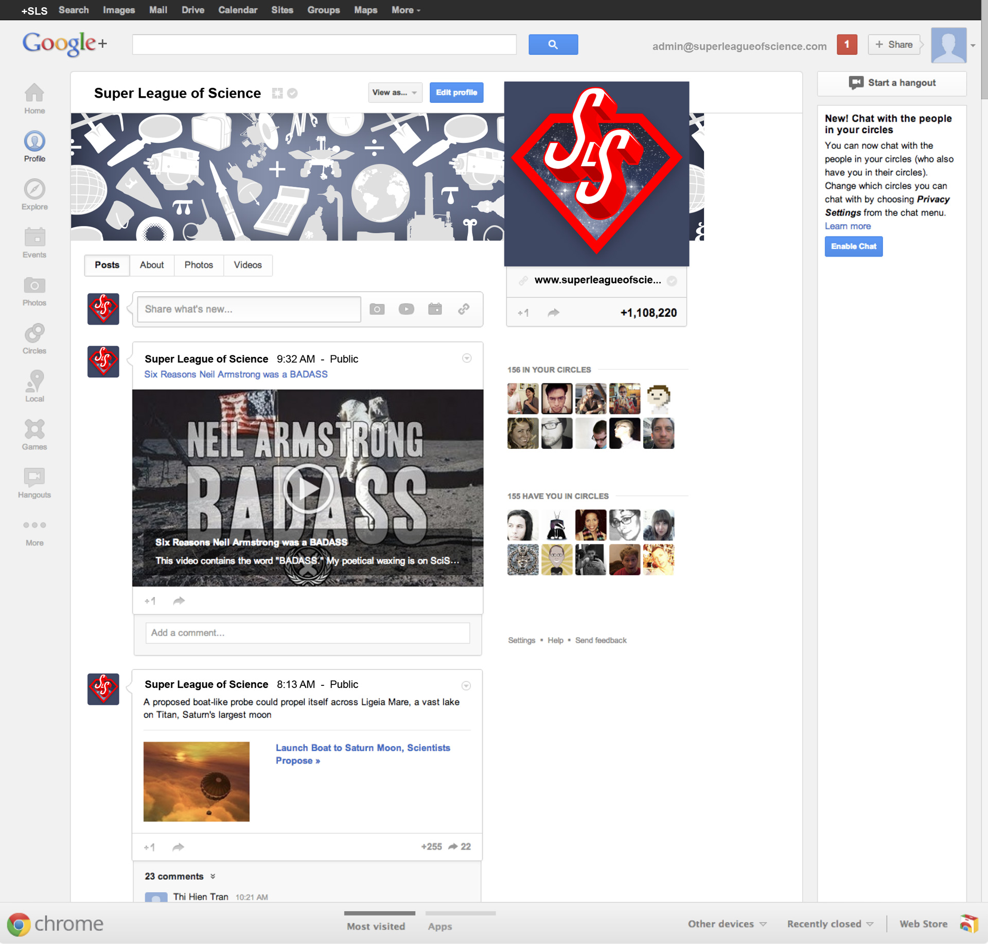Open Mail in the top bar
Image resolution: width=988 pixels, height=944 pixels.
coord(158,10)
